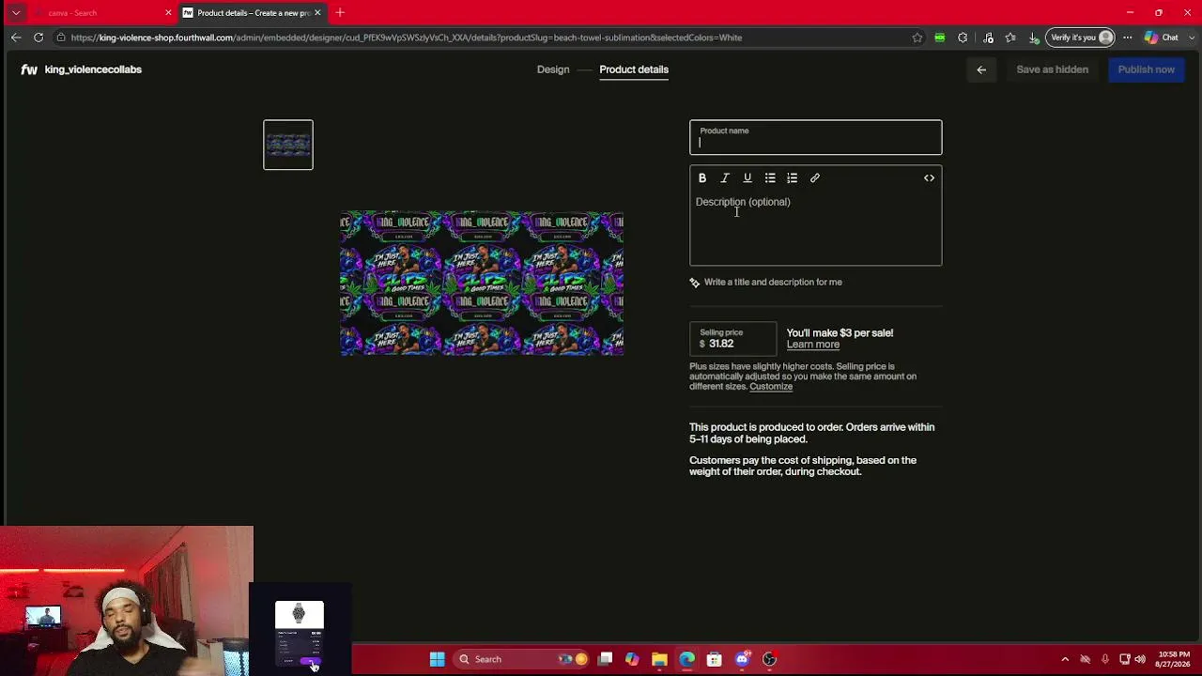Apply underline formatting in description editor
This screenshot has width=1202, height=676.
[747, 178]
